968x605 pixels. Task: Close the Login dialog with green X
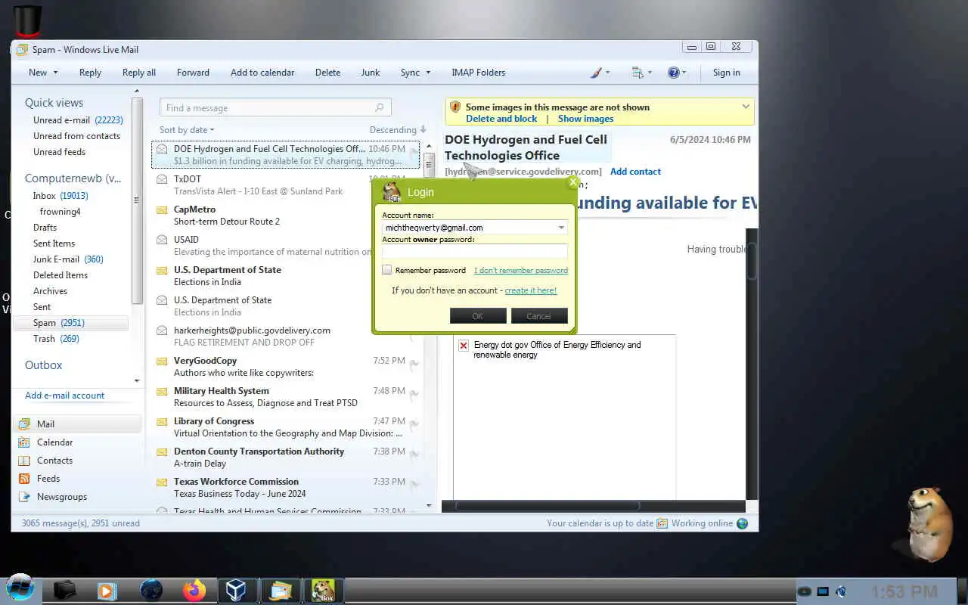573,181
